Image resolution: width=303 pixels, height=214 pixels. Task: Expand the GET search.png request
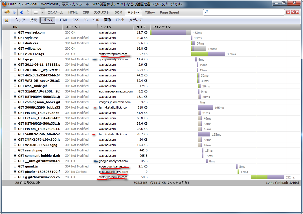(x=15, y=150)
